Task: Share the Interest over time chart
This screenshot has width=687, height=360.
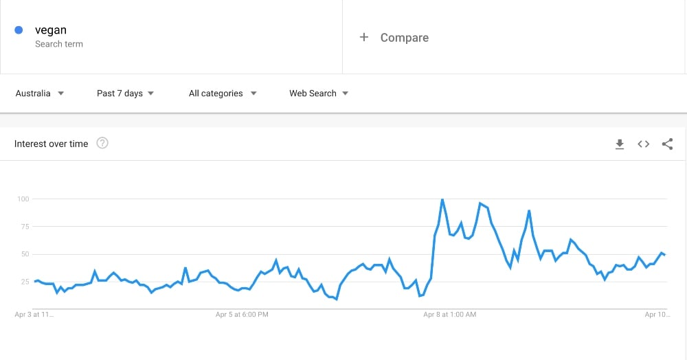Action: [x=667, y=144]
